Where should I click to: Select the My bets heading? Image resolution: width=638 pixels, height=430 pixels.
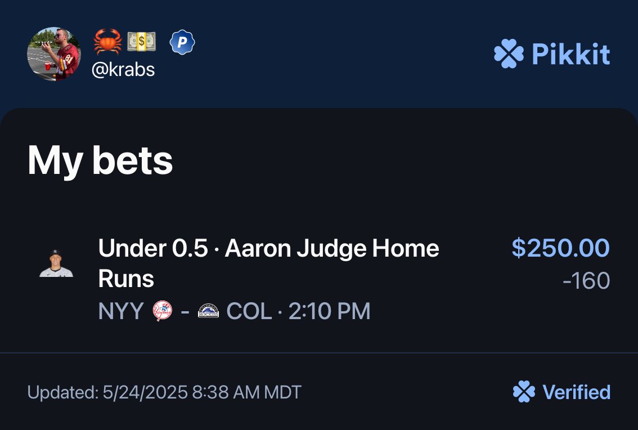pos(100,160)
